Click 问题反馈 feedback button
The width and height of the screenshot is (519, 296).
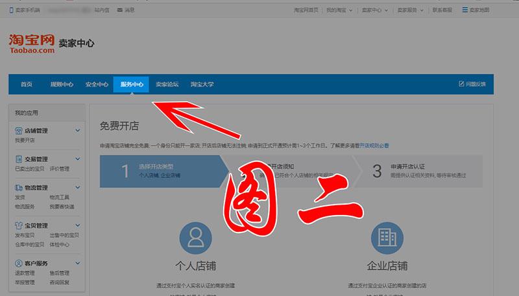pyautogui.click(x=472, y=85)
